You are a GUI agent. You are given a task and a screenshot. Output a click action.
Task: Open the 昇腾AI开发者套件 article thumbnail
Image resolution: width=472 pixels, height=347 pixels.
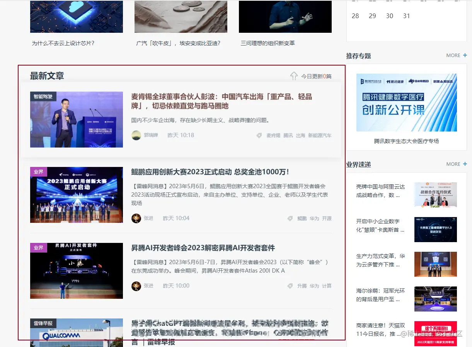(77, 271)
